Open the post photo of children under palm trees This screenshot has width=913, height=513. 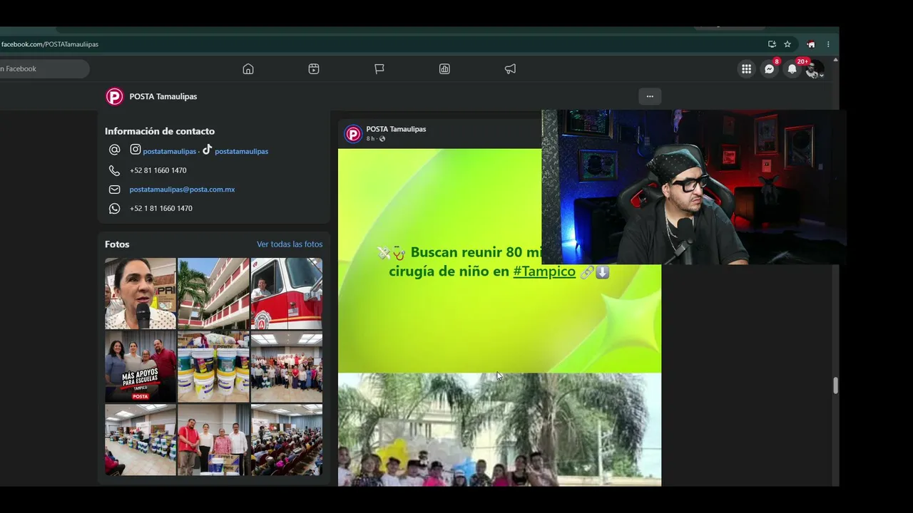click(x=499, y=430)
